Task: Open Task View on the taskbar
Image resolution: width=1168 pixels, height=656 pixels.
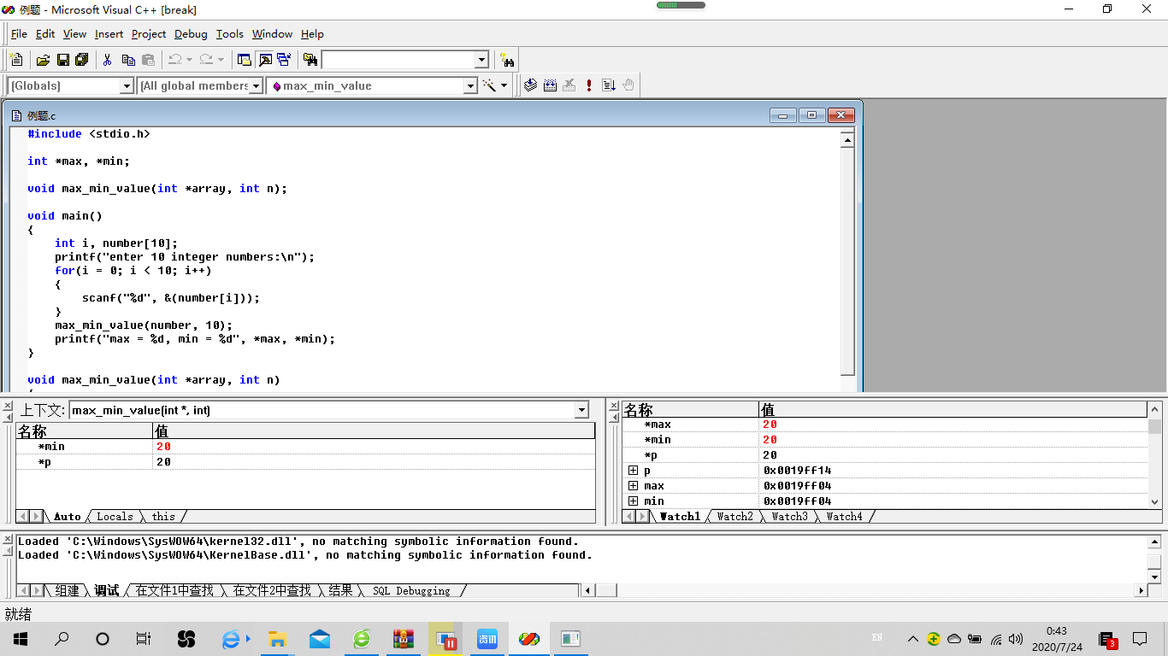Action: click(x=144, y=639)
